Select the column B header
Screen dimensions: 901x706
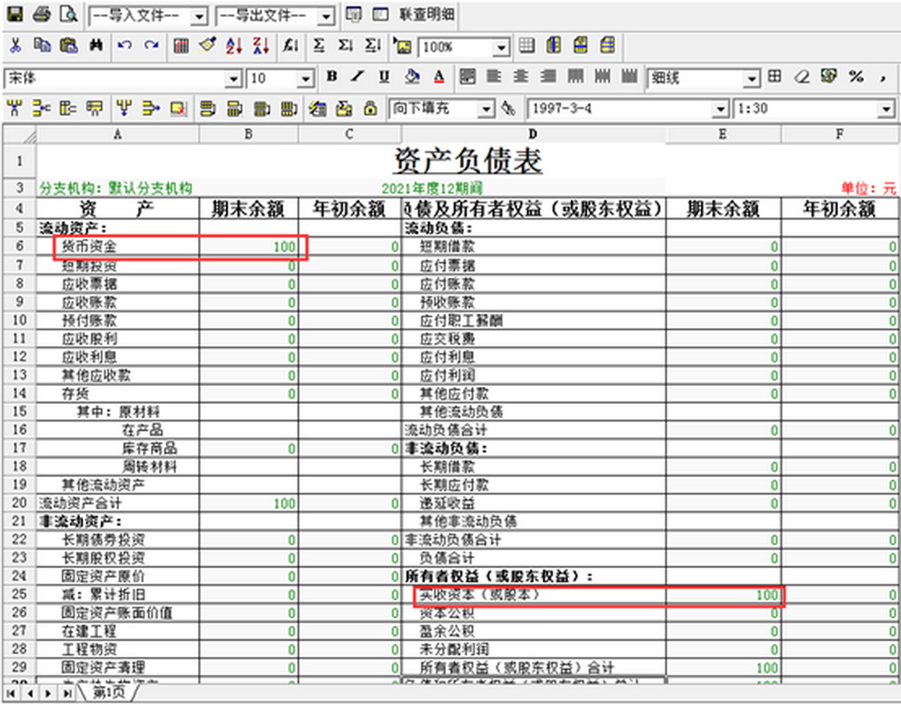(x=248, y=135)
